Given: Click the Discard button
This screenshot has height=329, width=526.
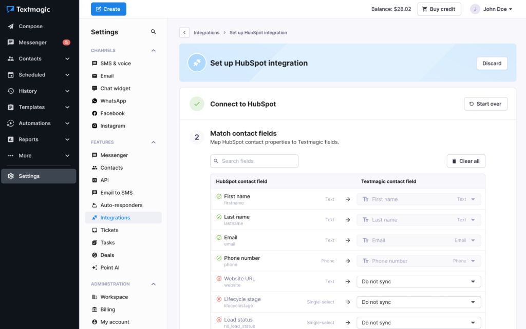Looking at the screenshot, I should click(492, 63).
